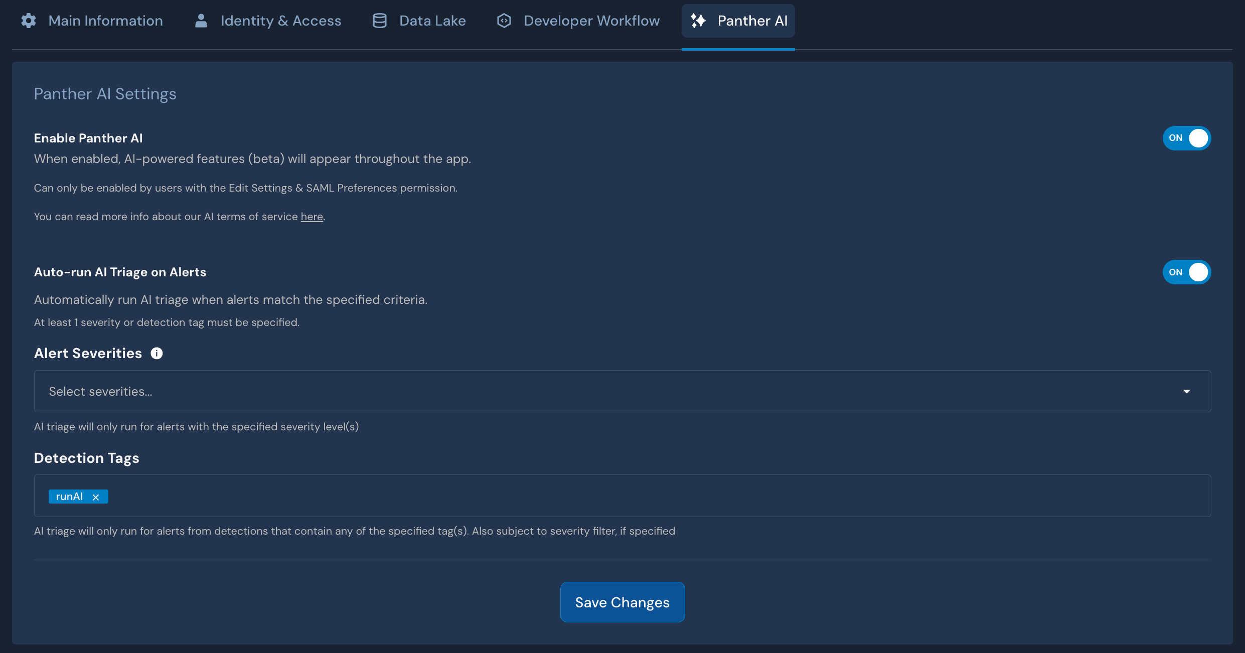Viewport: 1245px width, 653px height.
Task: Click the hexagon code icon for Developer Workflow
Action: click(x=504, y=21)
